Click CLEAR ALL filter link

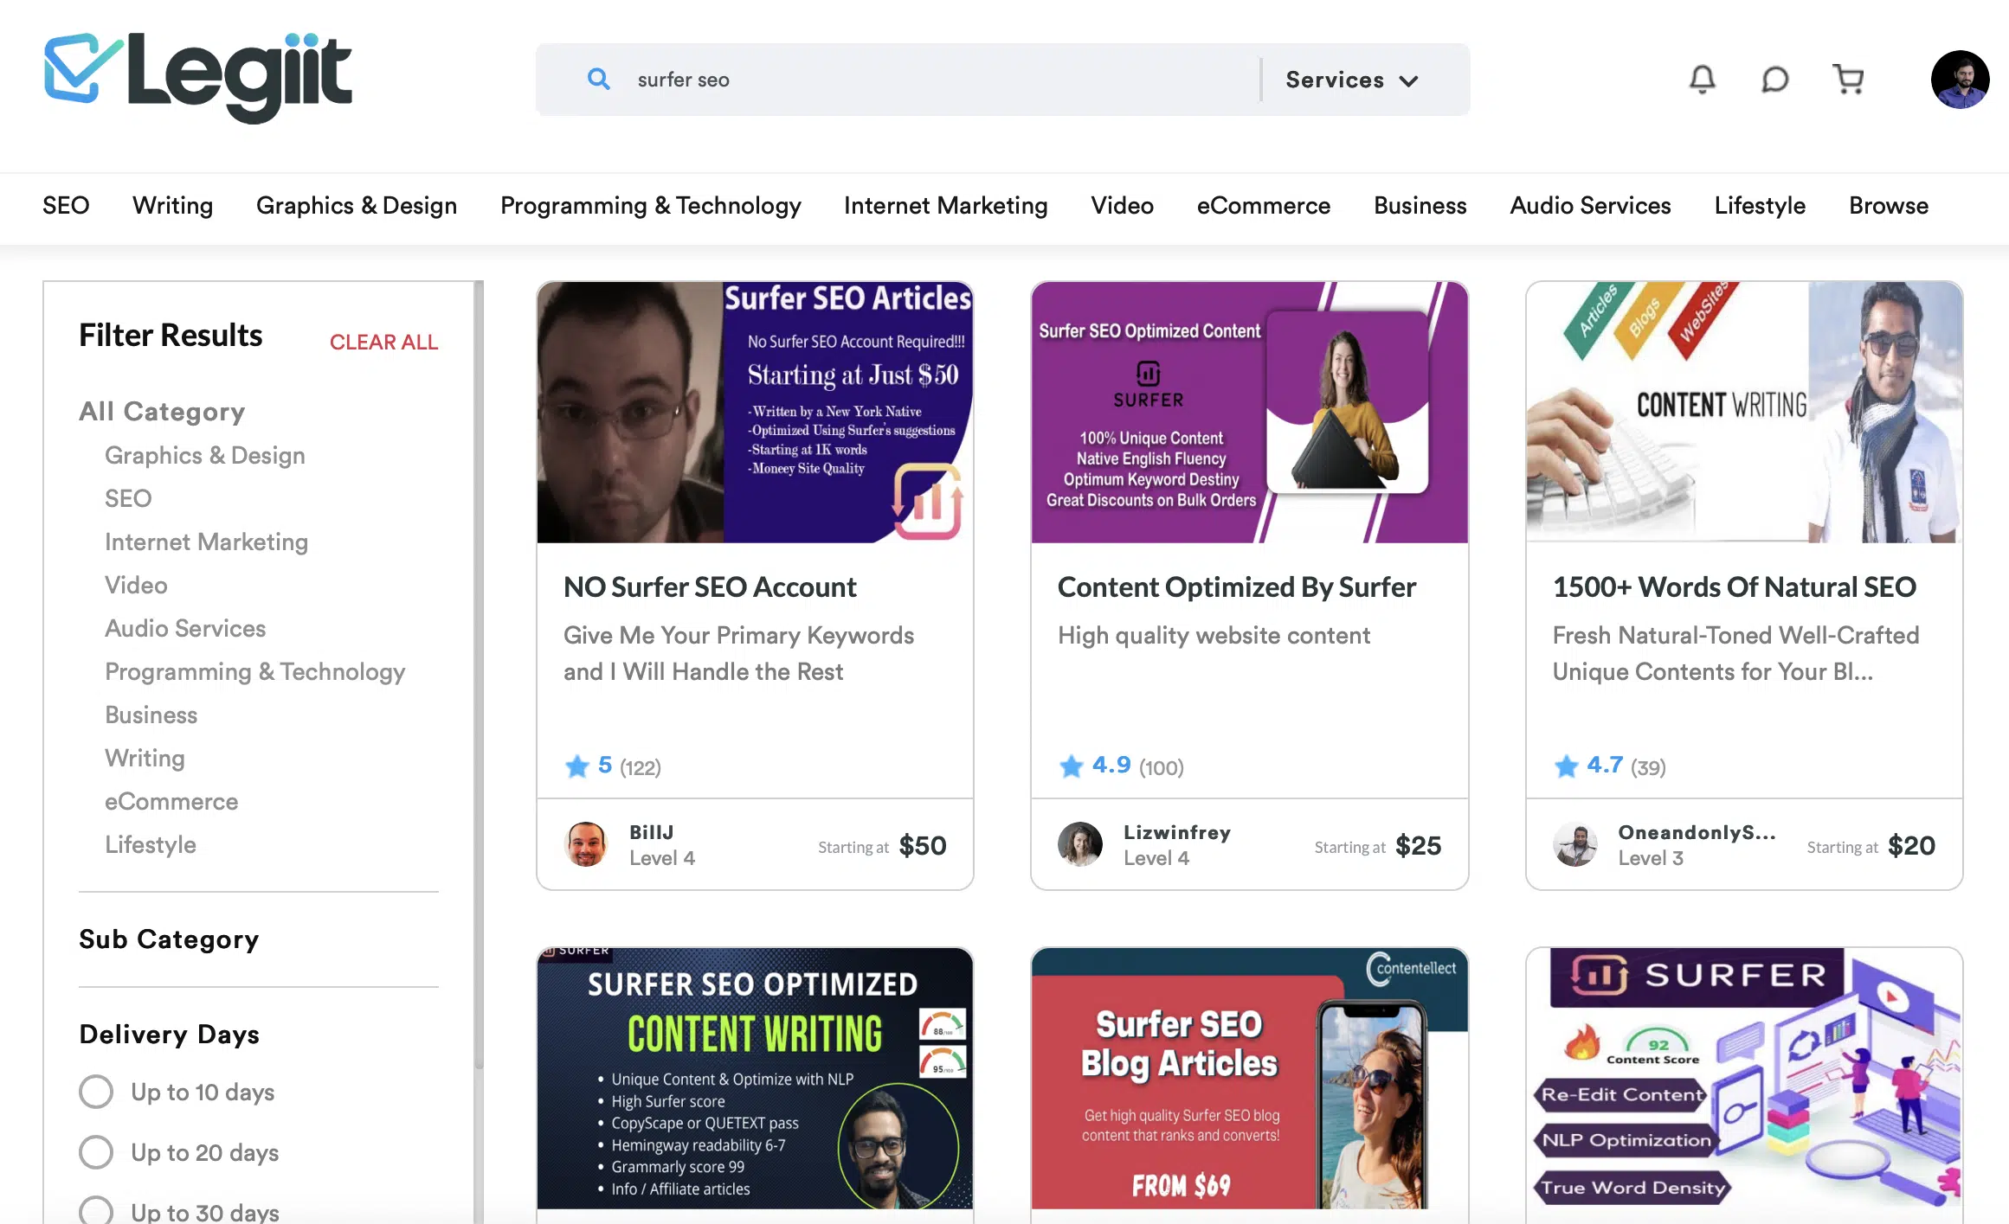(x=383, y=341)
